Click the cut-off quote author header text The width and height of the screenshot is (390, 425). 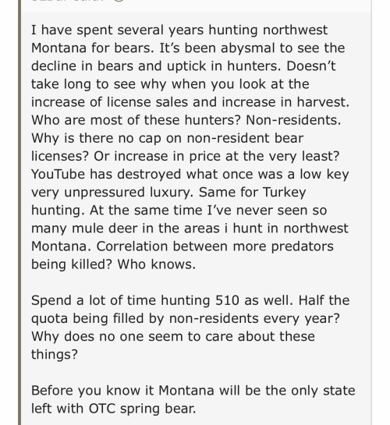click(68, 0)
